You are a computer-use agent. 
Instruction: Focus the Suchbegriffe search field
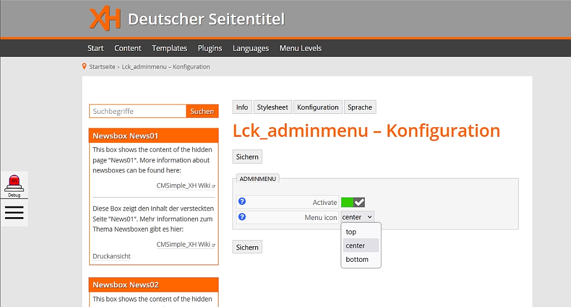pos(138,111)
